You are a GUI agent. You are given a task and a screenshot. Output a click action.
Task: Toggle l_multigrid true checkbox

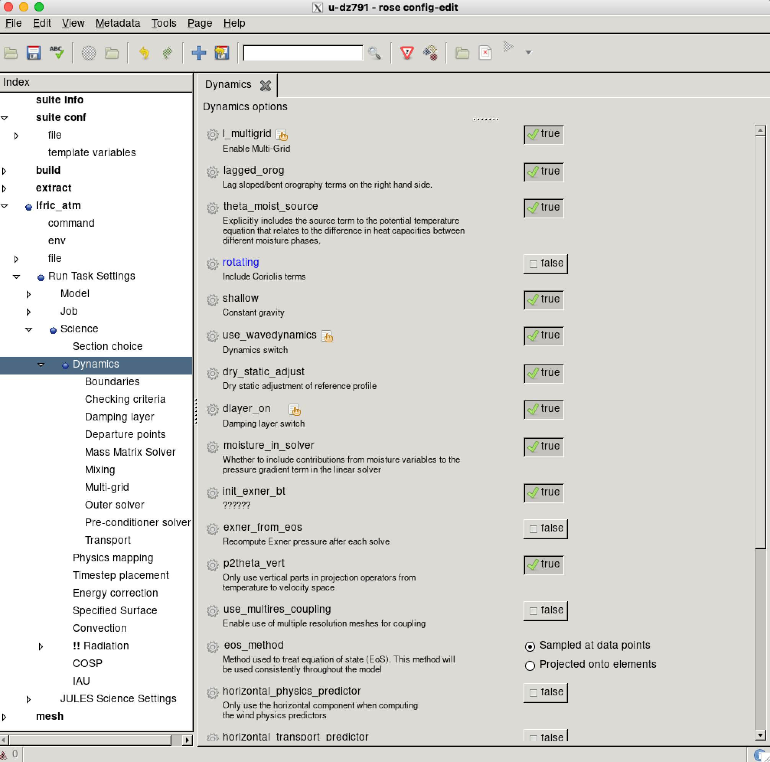point(543,134)
